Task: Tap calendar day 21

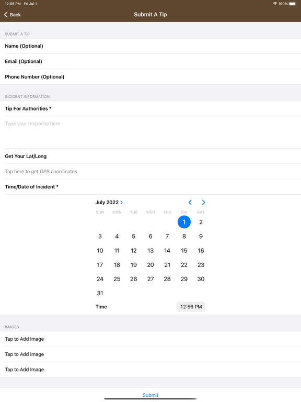Action: (167, 265)
